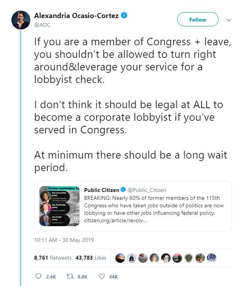Screen dimensions: 247x286
Task: Click Public Citizen's verified badge
Action: click(123, 190)
